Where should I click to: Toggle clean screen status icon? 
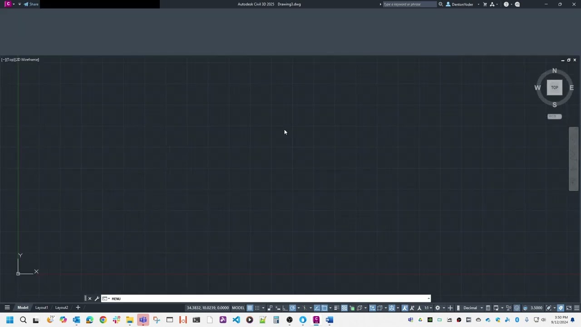pos(569,308)
